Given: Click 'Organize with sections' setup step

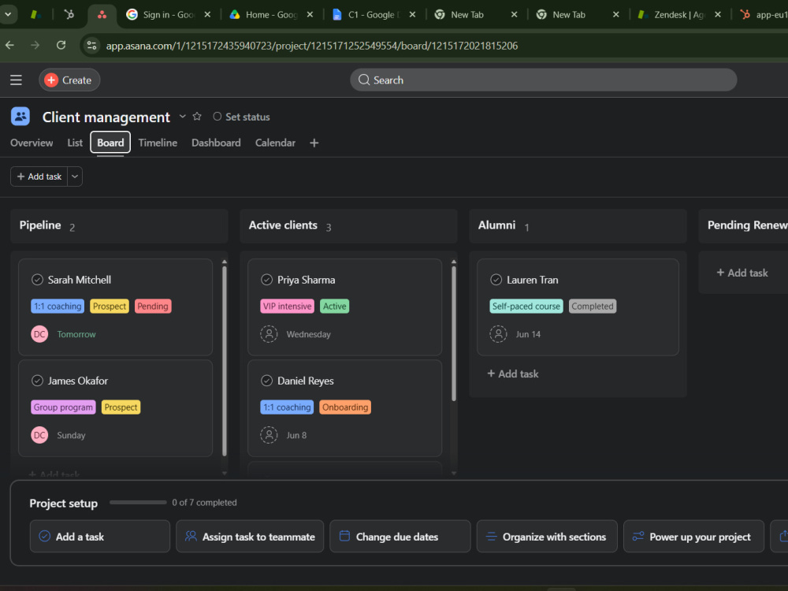Looking at the screenshot, I should click(x=547, y=537).
